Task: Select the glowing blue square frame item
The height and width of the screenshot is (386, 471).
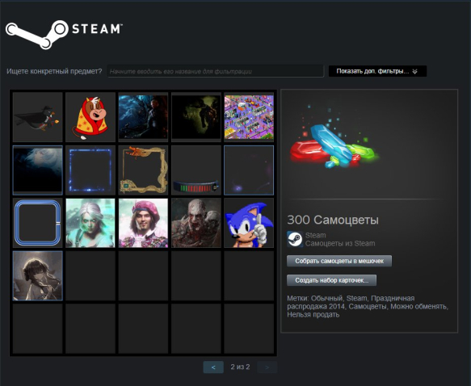Action: coord(90,170)
